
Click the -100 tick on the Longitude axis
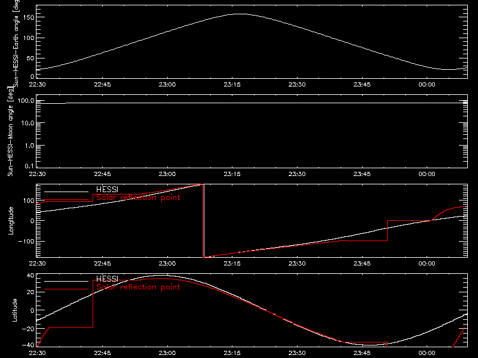26,241
